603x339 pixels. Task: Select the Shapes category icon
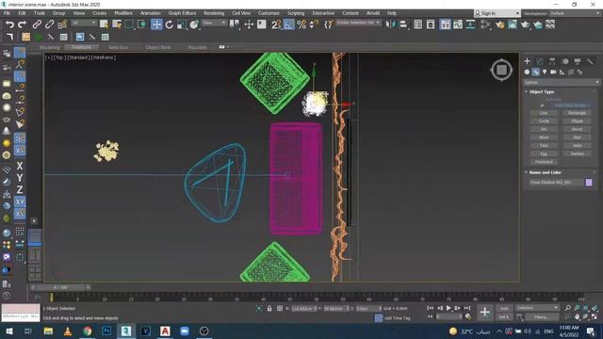tap(536, 72)
